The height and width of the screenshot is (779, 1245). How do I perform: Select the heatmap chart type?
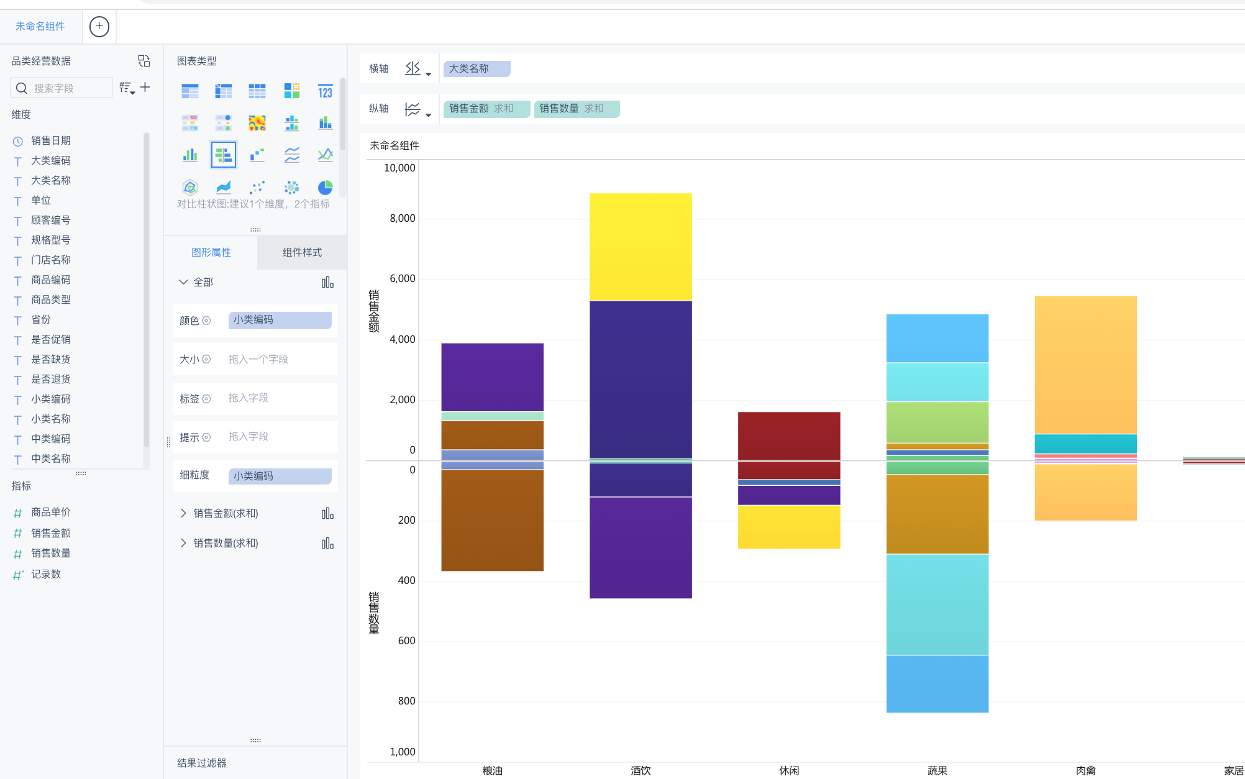(257, 122)
